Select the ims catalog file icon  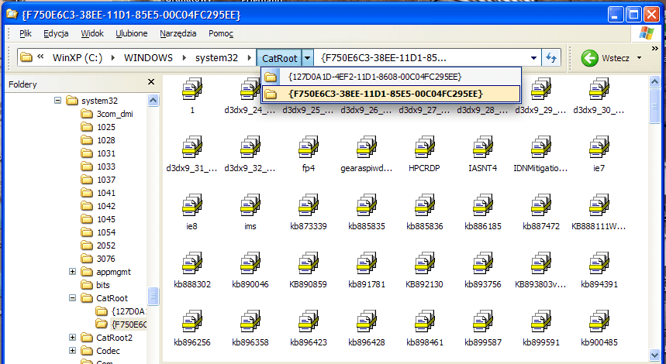click(x=250, y=204)
